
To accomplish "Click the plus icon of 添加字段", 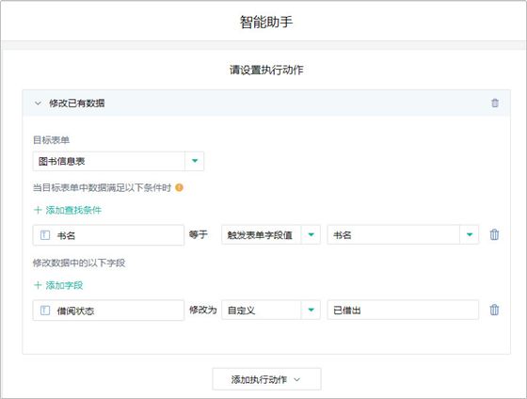I will (x=38, y=285).
